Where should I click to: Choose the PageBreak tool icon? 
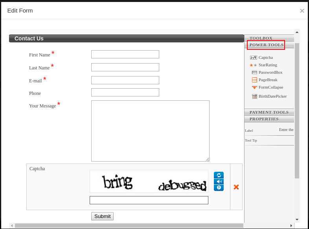254,80
